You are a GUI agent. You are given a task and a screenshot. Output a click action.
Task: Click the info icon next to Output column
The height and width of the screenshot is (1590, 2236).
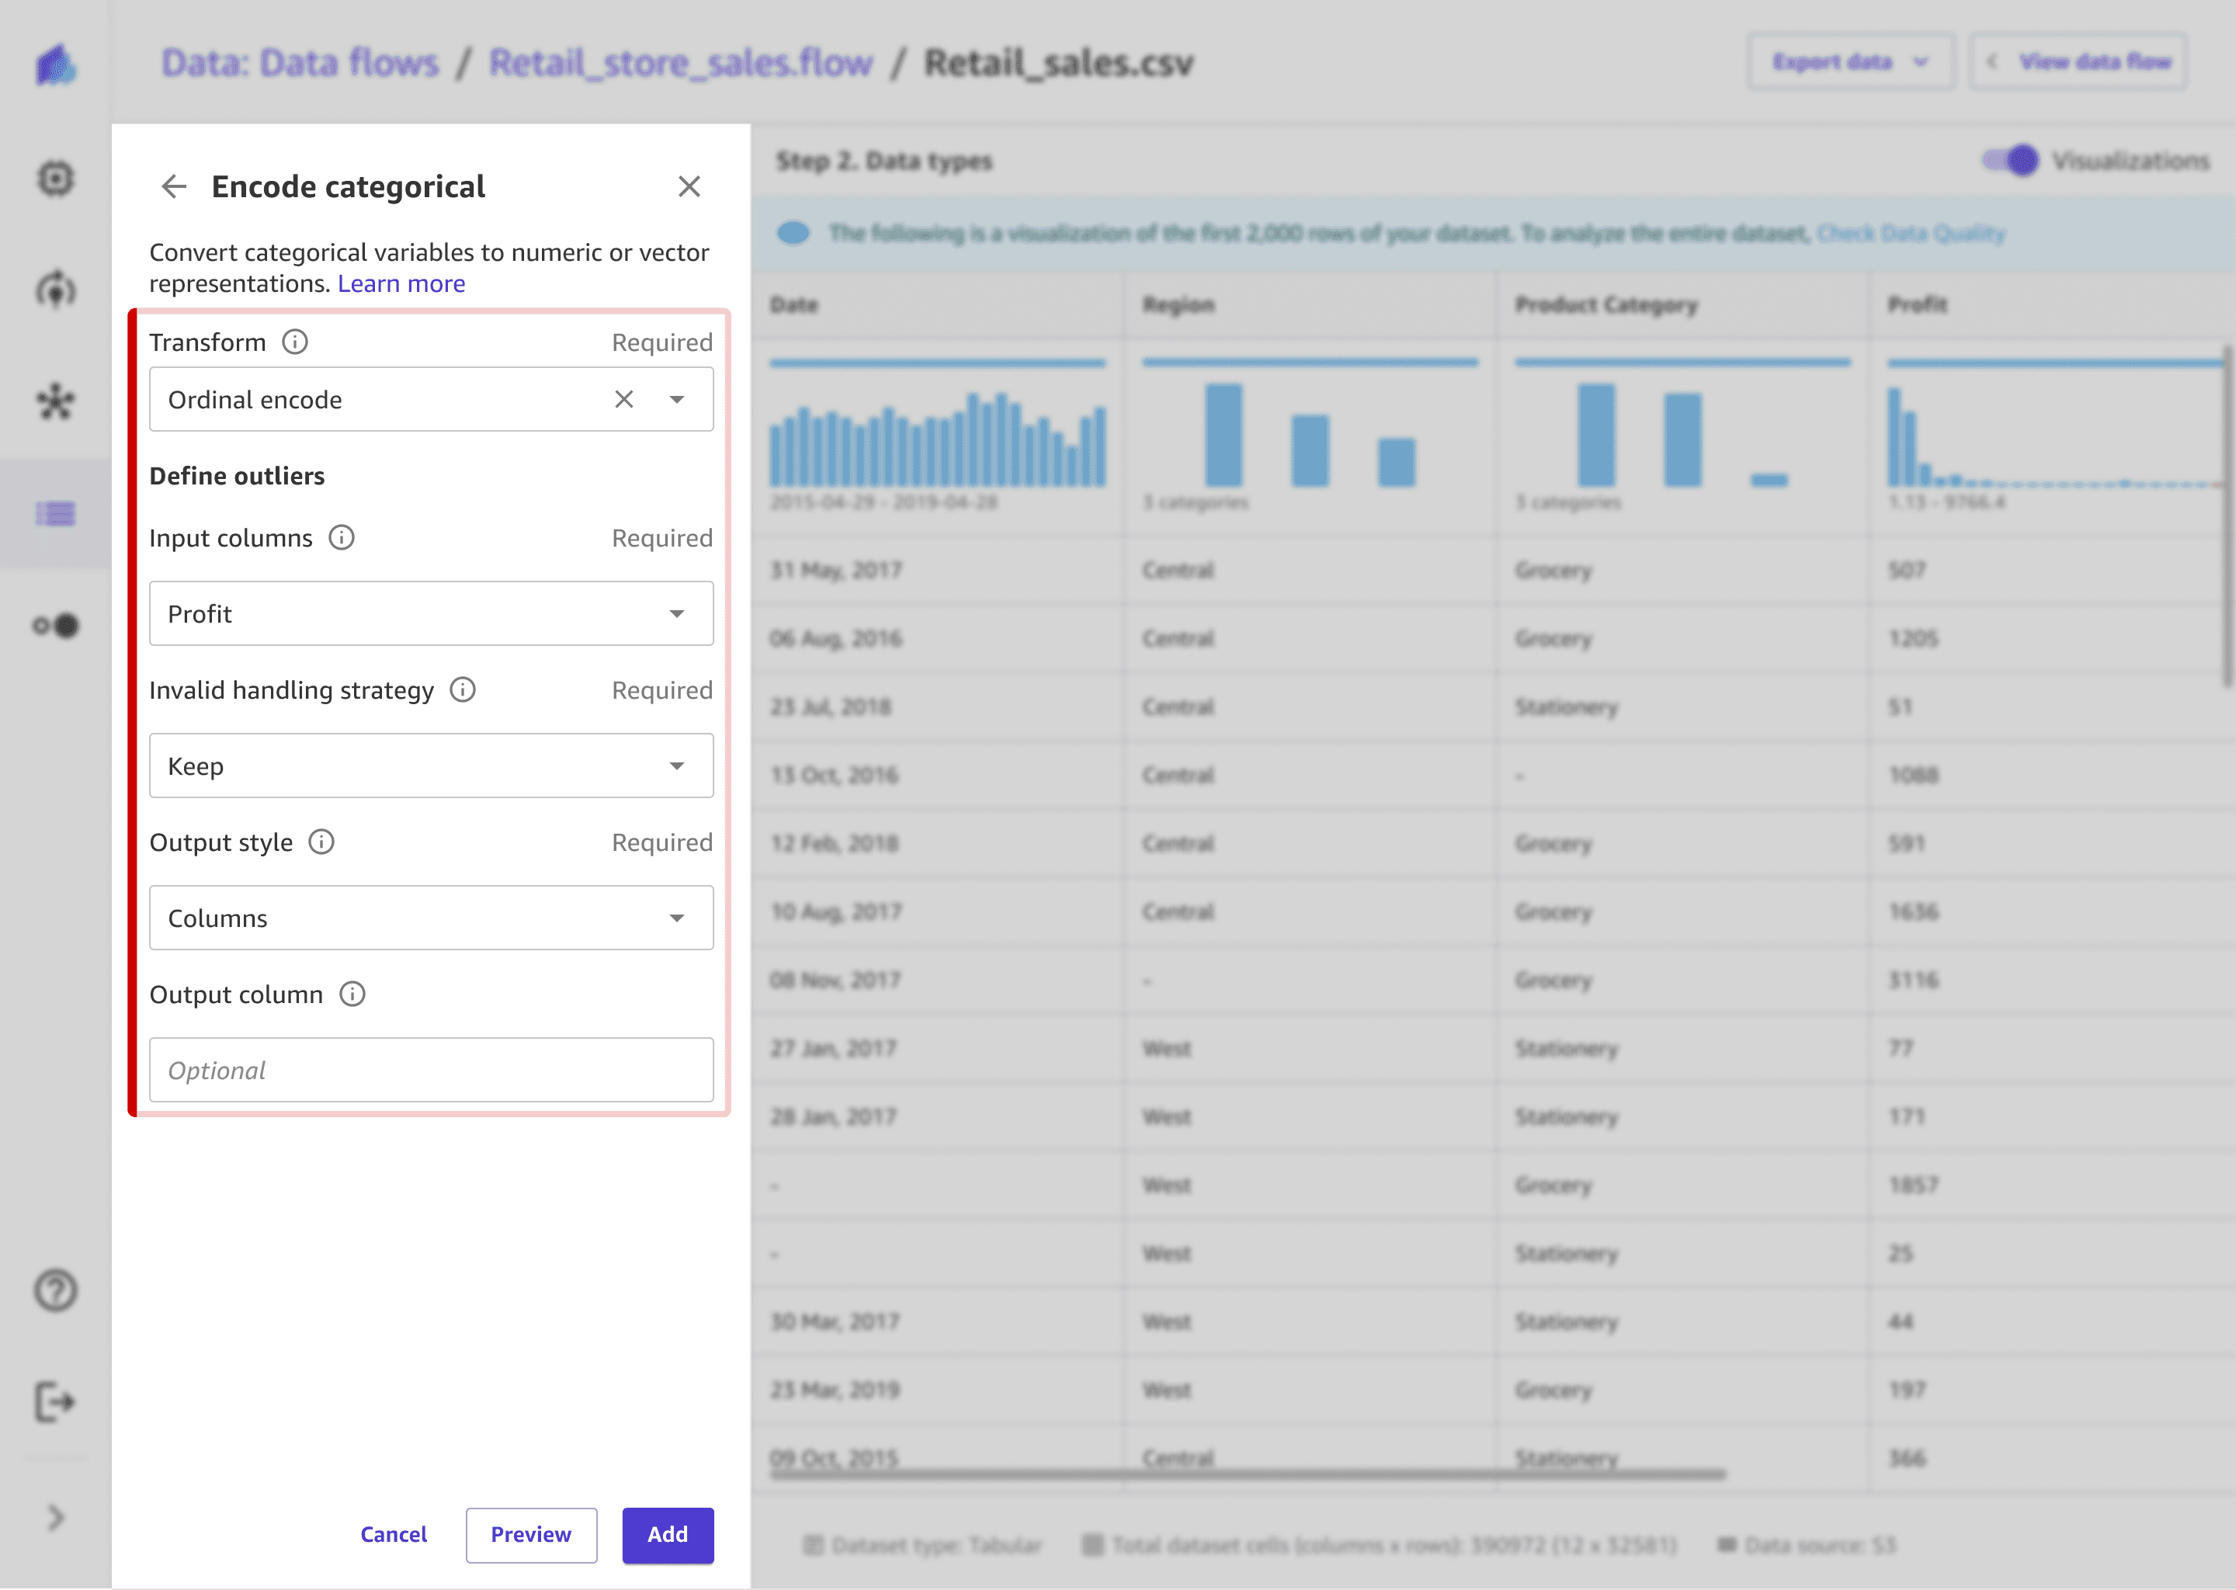coord(352,995)
